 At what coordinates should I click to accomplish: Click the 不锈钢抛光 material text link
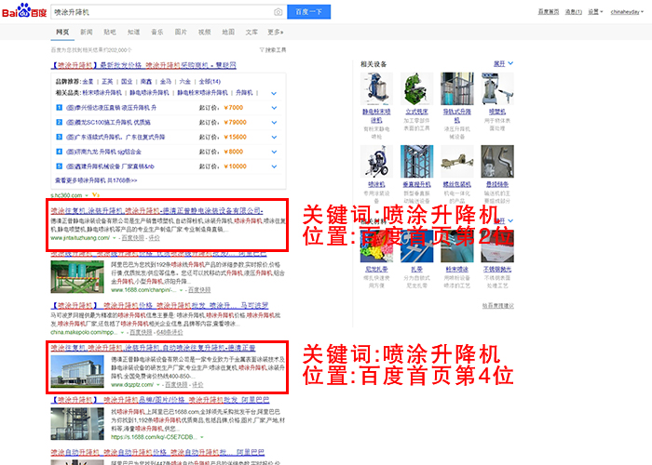pos(497,270)
